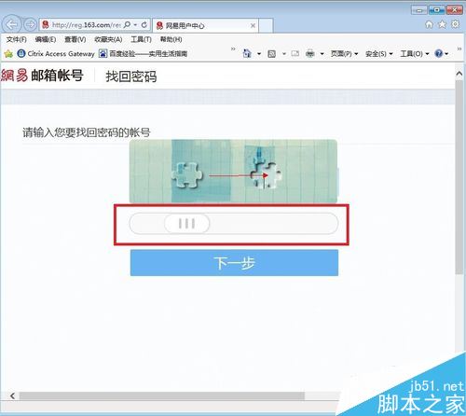466x416 pixels.
Task: Expand the feeds icon dropdown arrow
Action: [284, 54]
